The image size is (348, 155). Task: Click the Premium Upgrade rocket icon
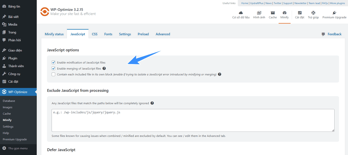[x=334, y=13]
